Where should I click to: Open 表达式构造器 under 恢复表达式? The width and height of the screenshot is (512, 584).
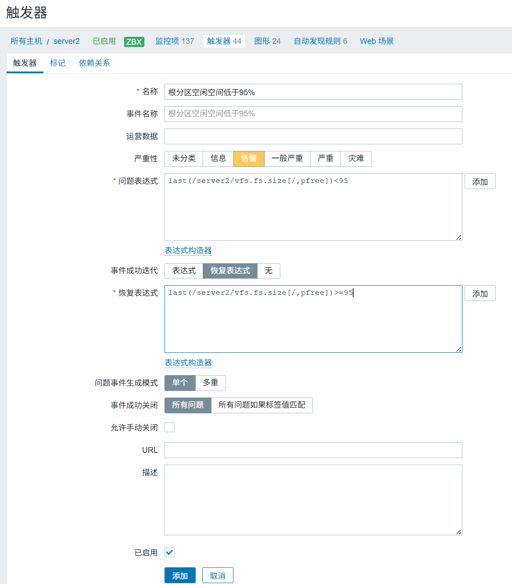(x=188, y=363)
